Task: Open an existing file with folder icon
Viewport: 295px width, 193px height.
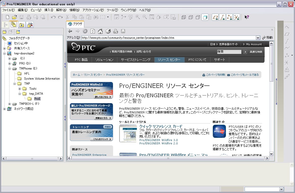Action: pyautogui.click(x=14, y=17)
